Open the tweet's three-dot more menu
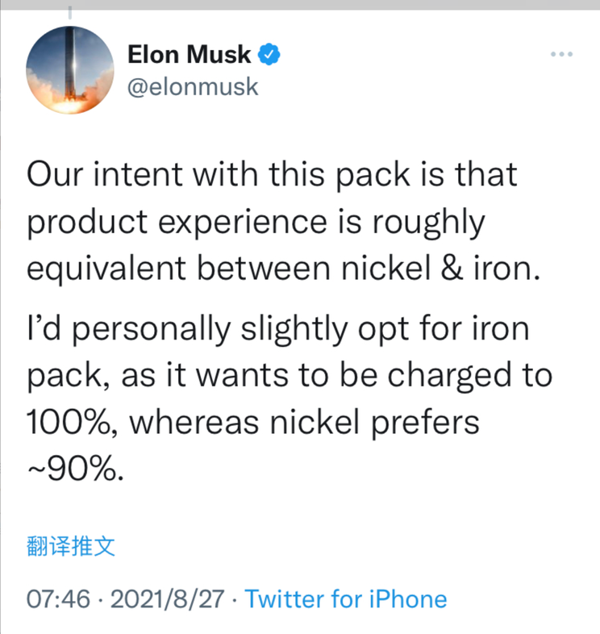This screenshot has height=634, width=600. point(560,54)
